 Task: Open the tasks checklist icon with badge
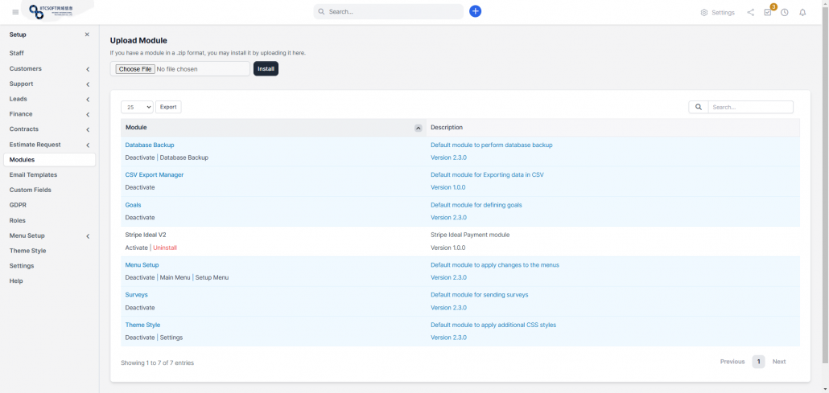(768, 12)
